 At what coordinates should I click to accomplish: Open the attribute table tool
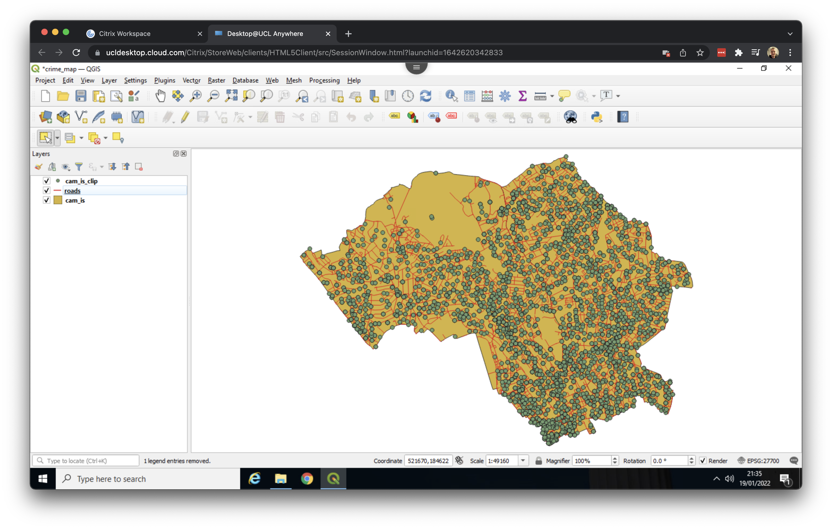[470, 96]
